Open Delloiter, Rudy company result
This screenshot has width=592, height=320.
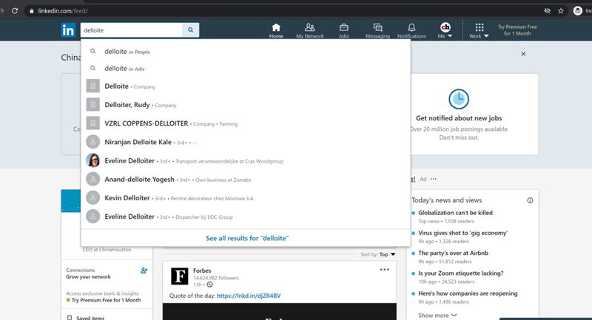[246, 105]
